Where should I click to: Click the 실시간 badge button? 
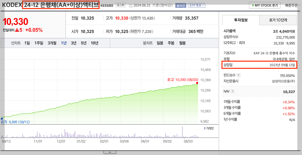[x=181, y=5]
